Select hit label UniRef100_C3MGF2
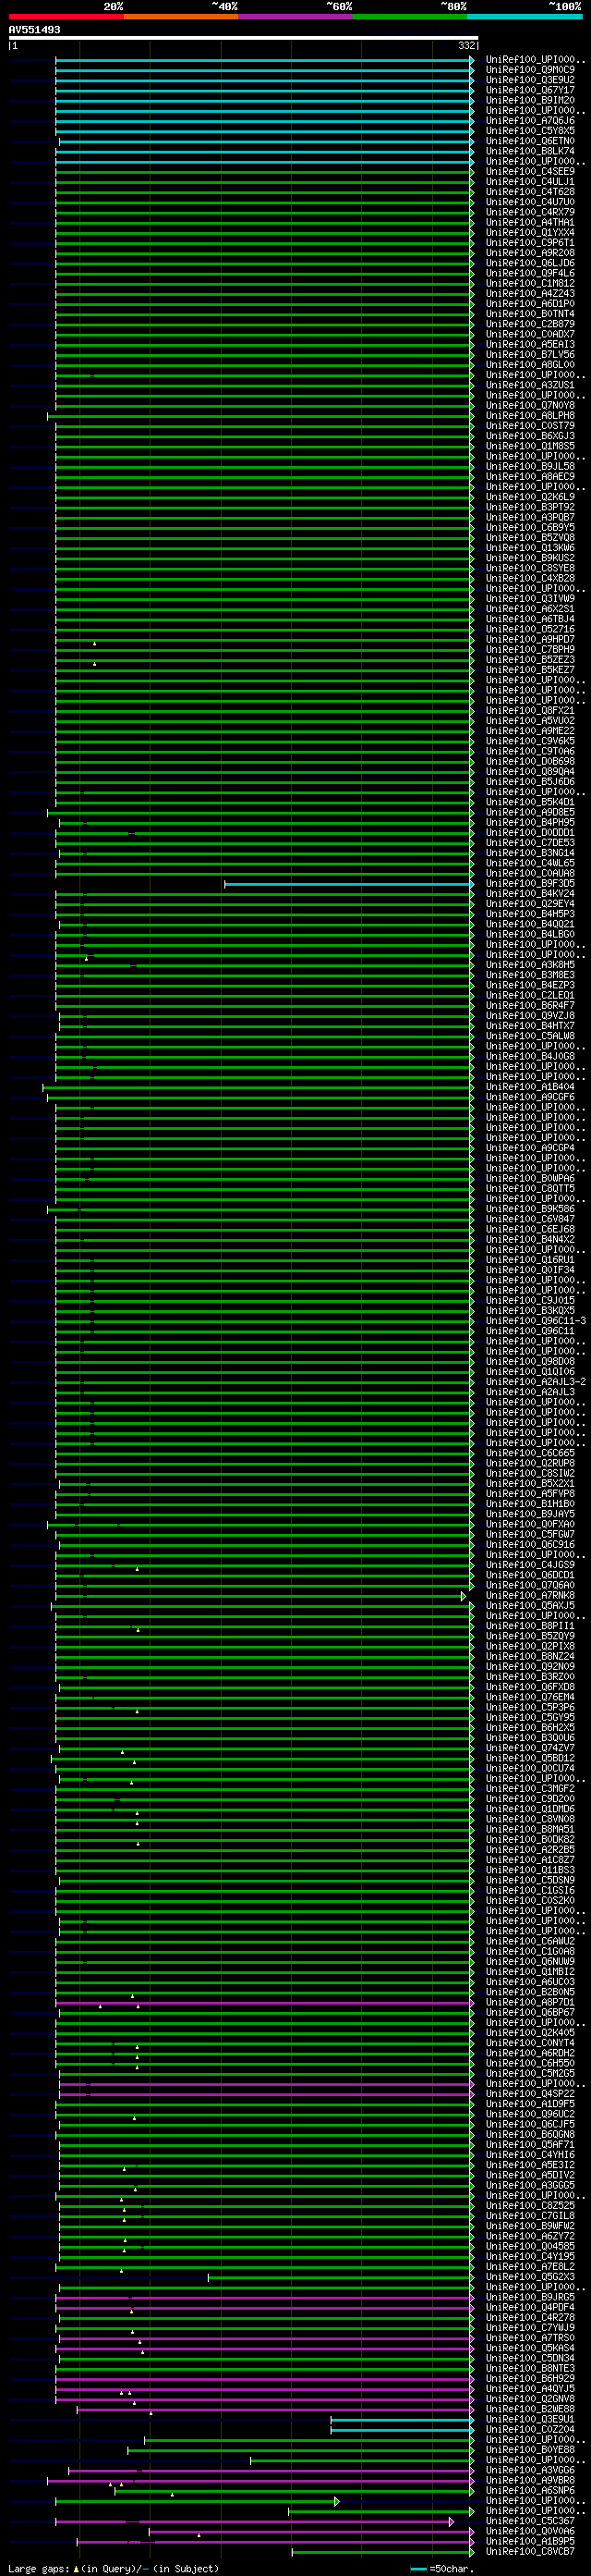Viewport: 591px width, 2576px height. point(530,1789)
